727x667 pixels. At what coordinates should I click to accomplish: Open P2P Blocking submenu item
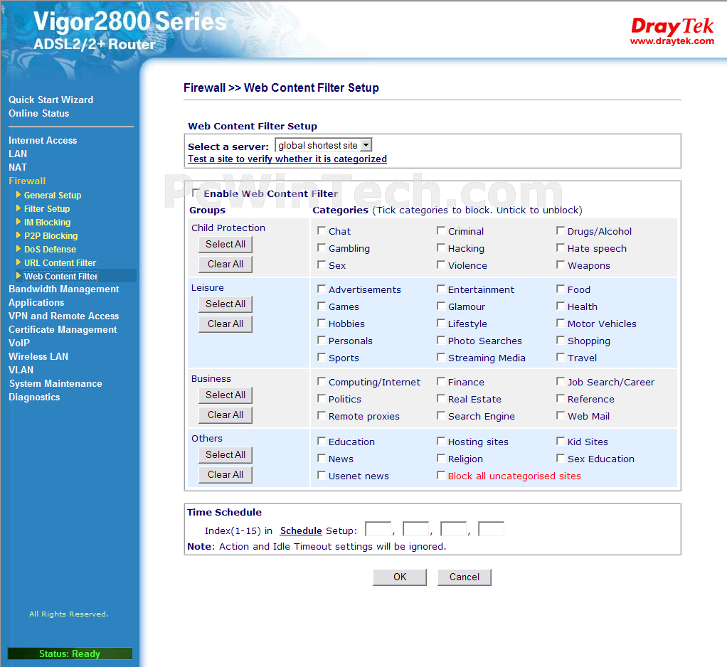[x=51, y=235]
